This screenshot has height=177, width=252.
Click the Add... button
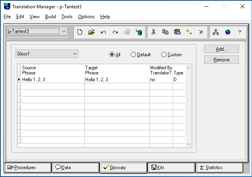[221, 49]
